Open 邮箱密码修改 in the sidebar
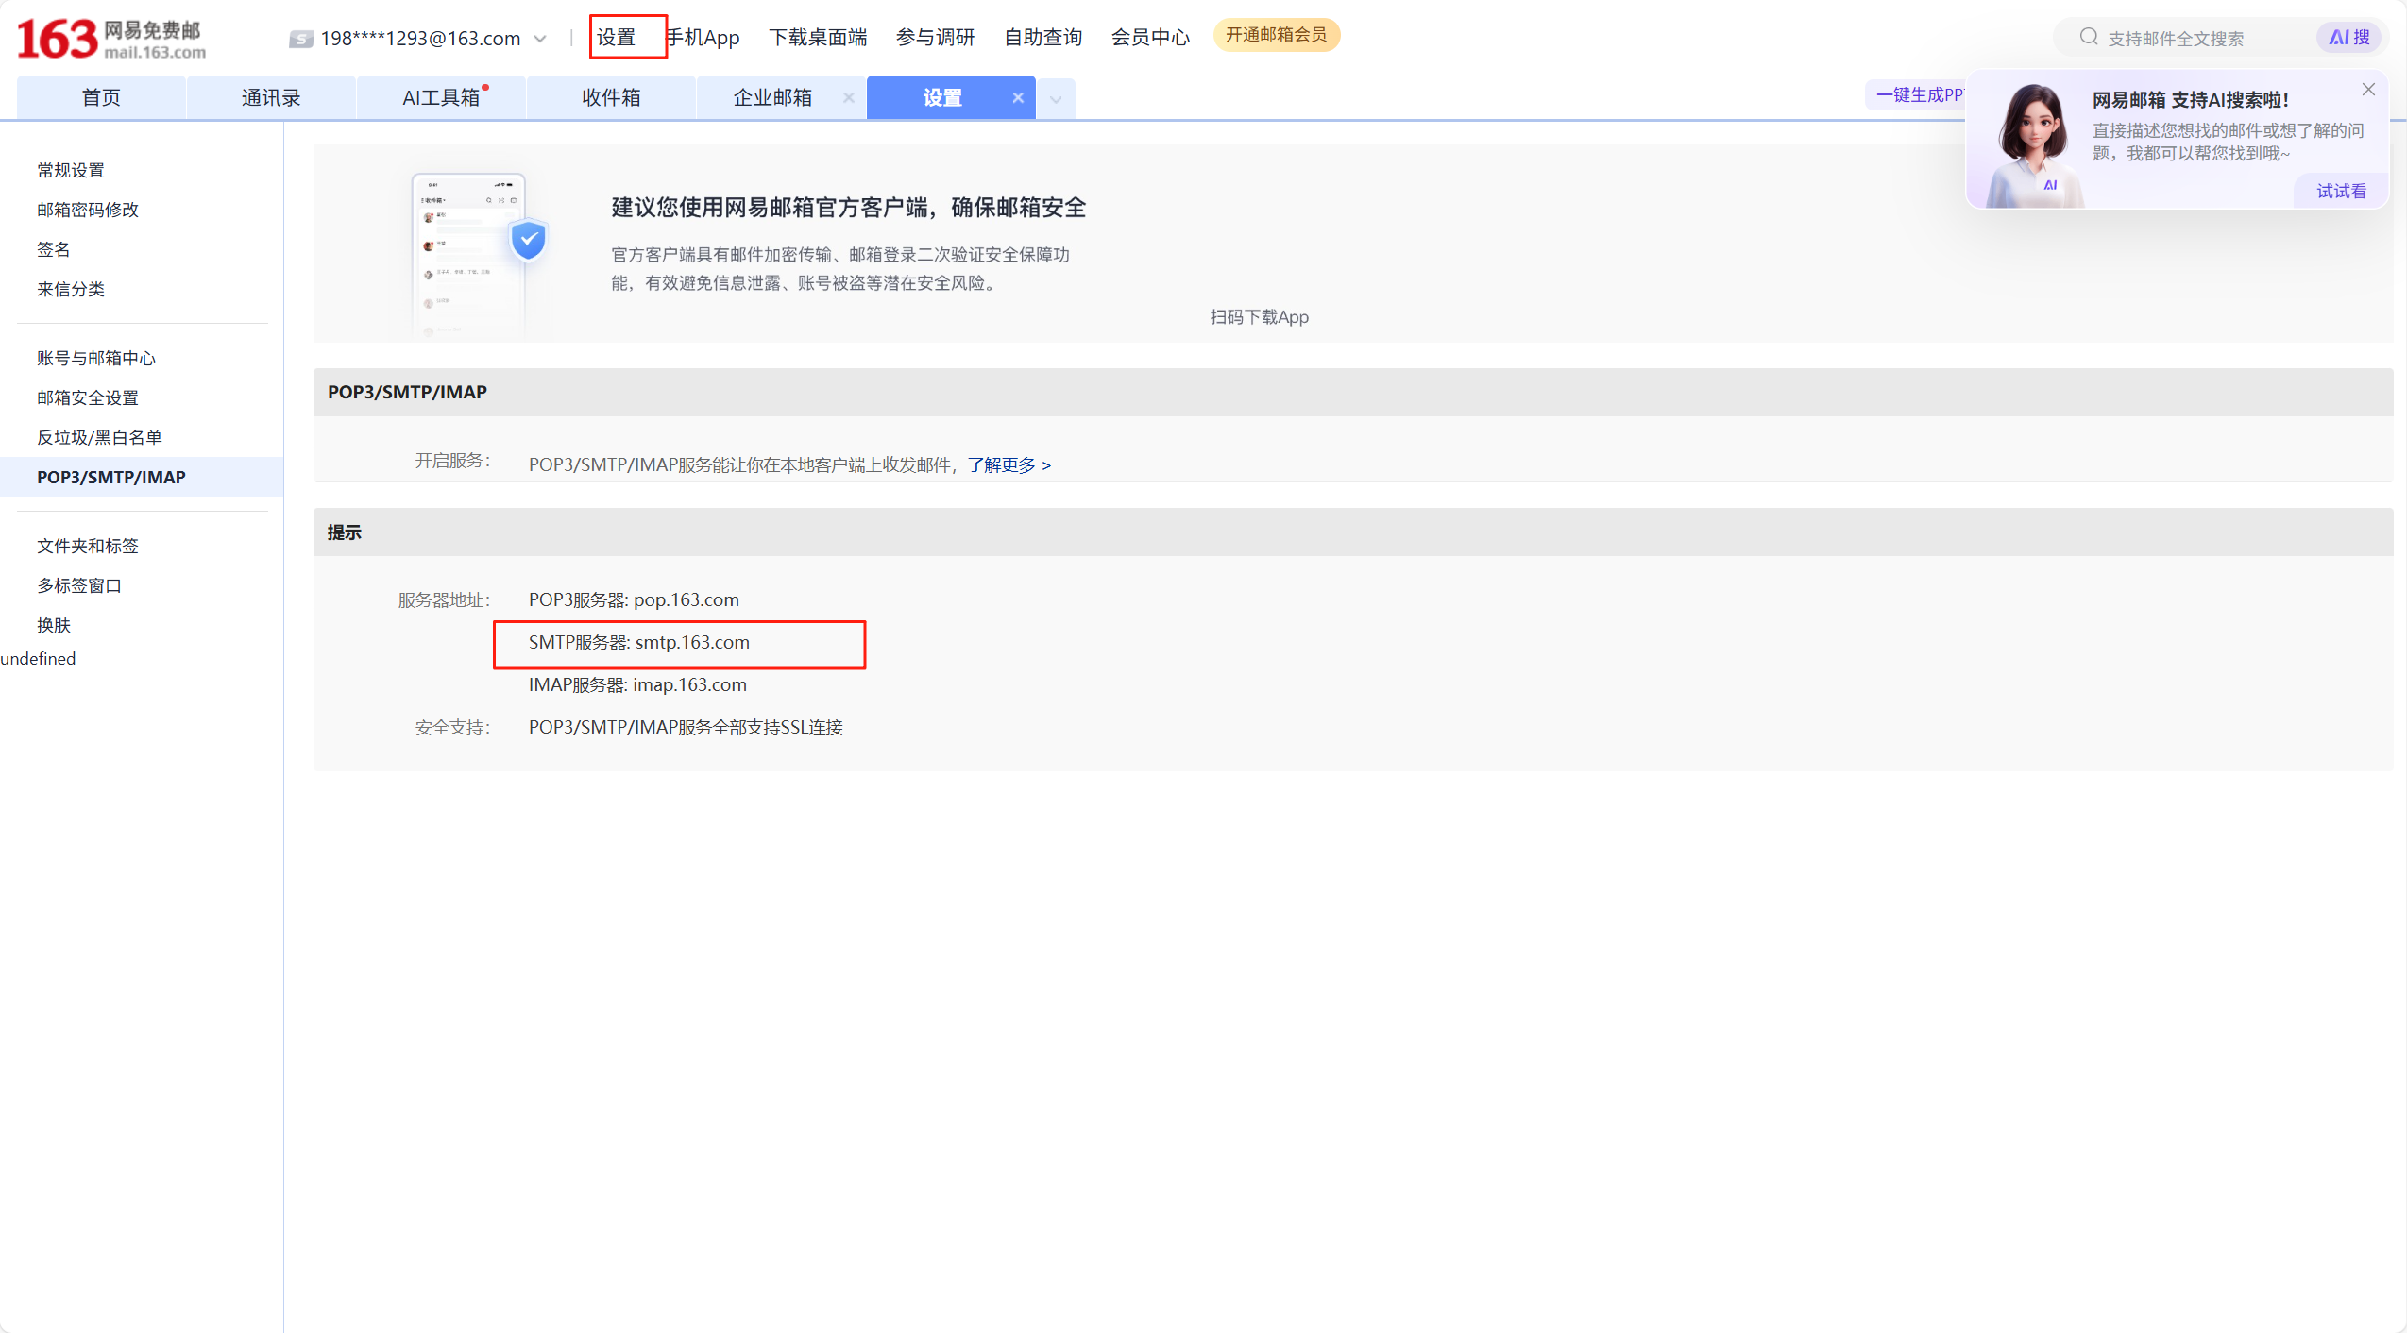This screenshot has height=1333, width=2407. pos(88,210)
